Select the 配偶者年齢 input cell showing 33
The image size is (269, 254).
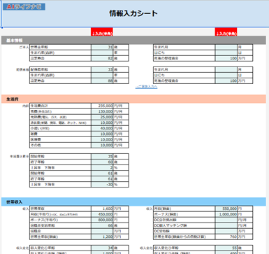[x=102, y=69]
